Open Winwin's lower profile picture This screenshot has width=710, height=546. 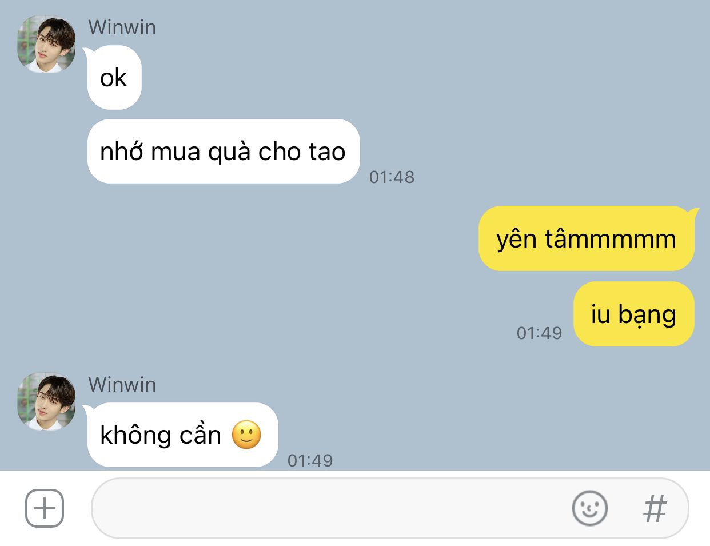coord(46,402)
